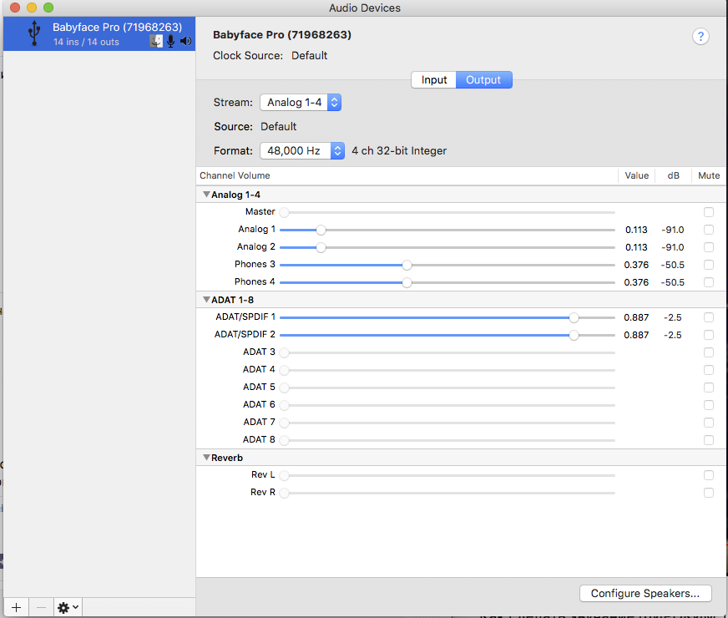Mute the ADAT 4 channel
728x618 pixels.
click(x=709, y=370)
